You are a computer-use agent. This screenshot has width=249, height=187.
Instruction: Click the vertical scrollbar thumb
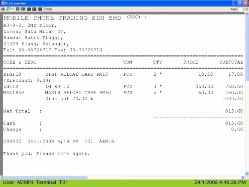[247, 48]
